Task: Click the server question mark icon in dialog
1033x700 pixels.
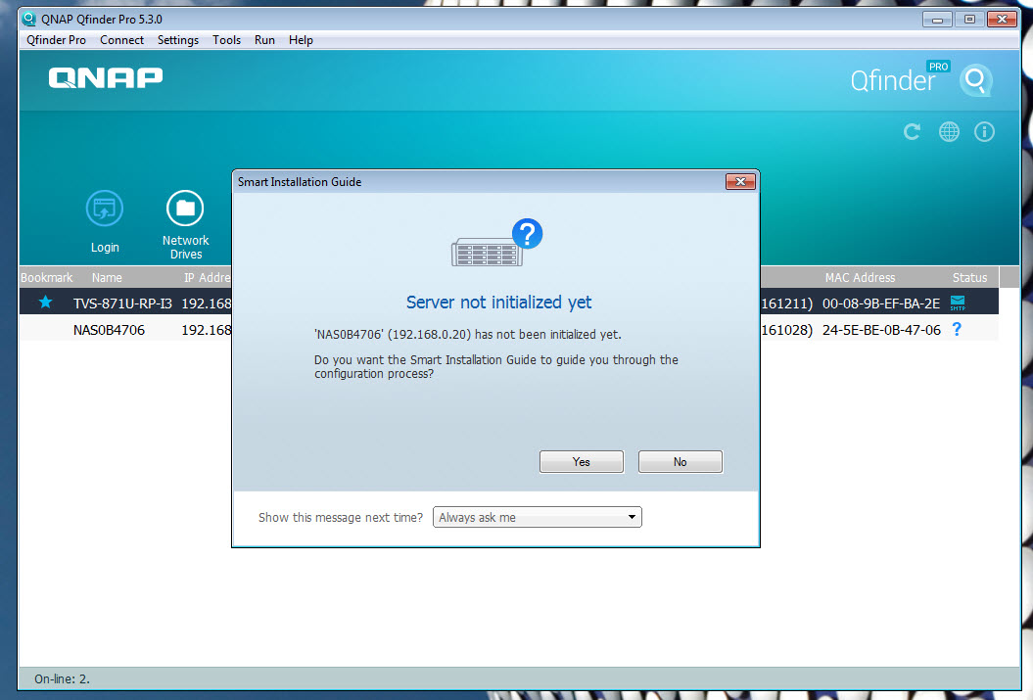Action: click(x=496, y=243)
